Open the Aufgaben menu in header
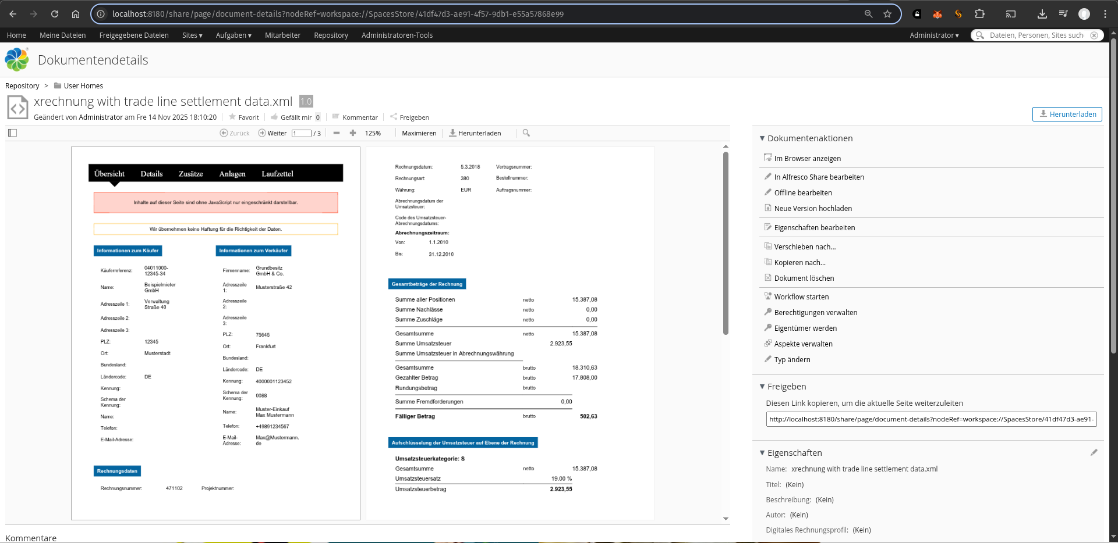The height and width of the screenshot is (543, 1118). [x=233, y=35]
